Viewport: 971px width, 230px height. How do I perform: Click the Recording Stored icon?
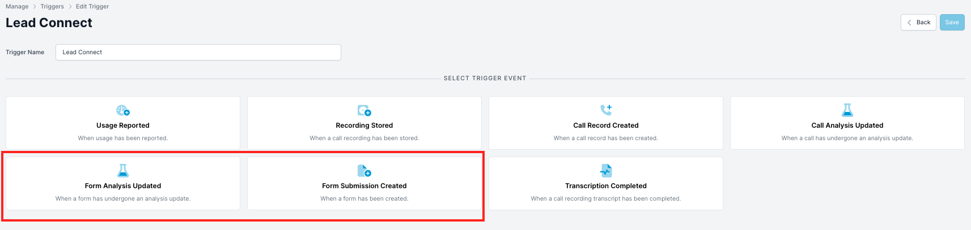click(x=364, y=110)
